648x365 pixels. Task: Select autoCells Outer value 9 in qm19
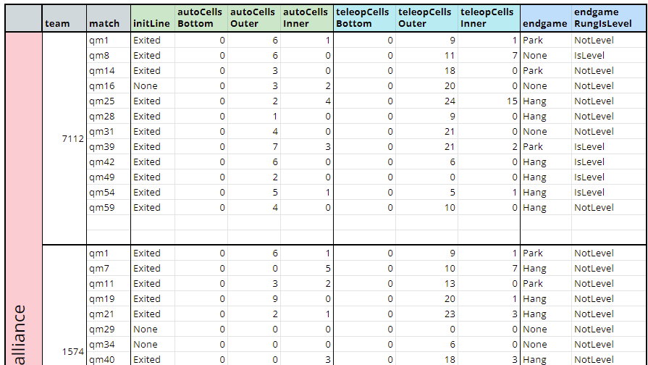(x=253, y=299)
